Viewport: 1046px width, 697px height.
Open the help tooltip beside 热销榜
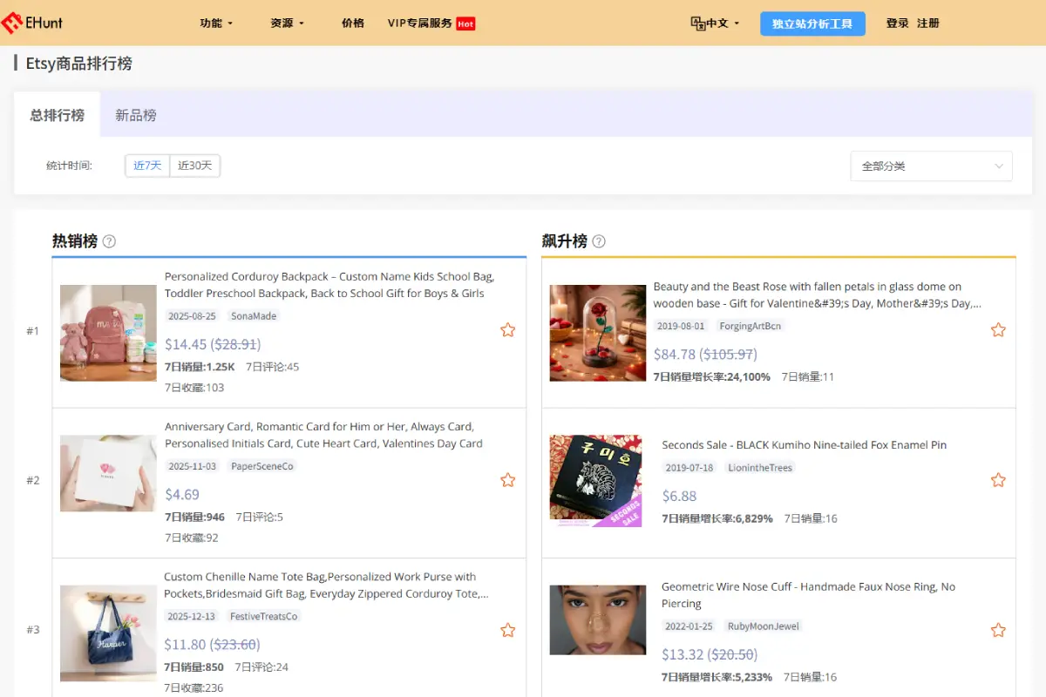click(109, 241)
